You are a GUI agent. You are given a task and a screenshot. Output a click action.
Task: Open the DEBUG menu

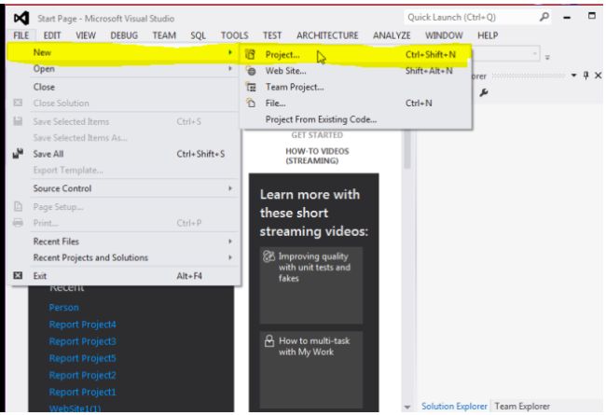click(x=124, y=35)
